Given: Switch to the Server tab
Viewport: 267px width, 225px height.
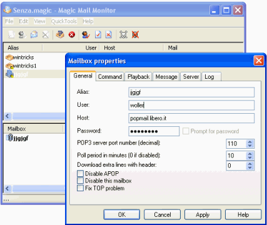Looking at the screenshot, I should (x=191, y=77).
